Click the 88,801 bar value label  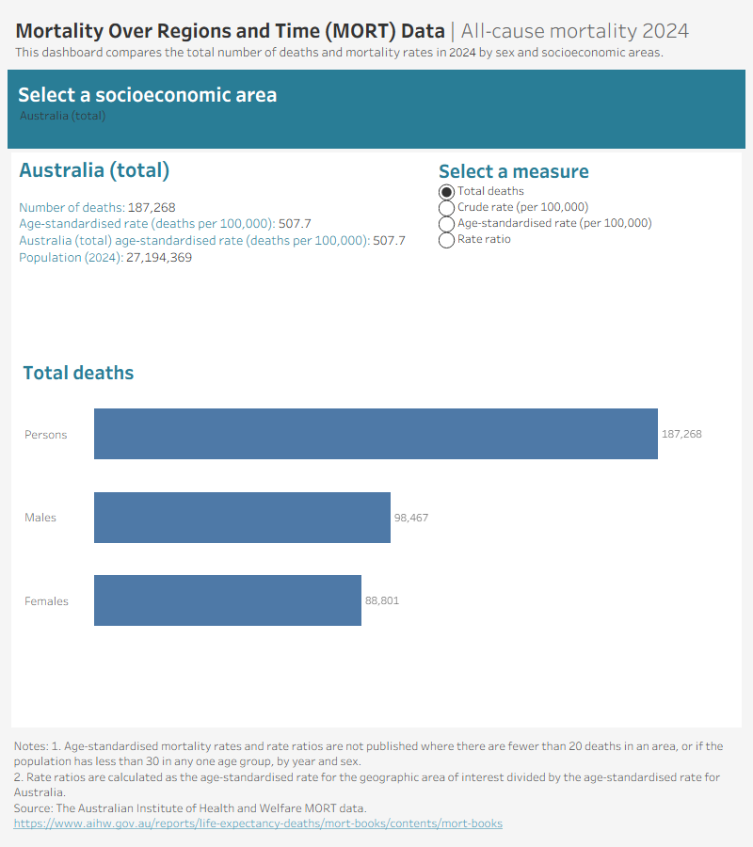382,600
